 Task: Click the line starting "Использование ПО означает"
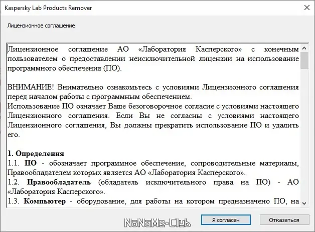click(x=153, y=106)
